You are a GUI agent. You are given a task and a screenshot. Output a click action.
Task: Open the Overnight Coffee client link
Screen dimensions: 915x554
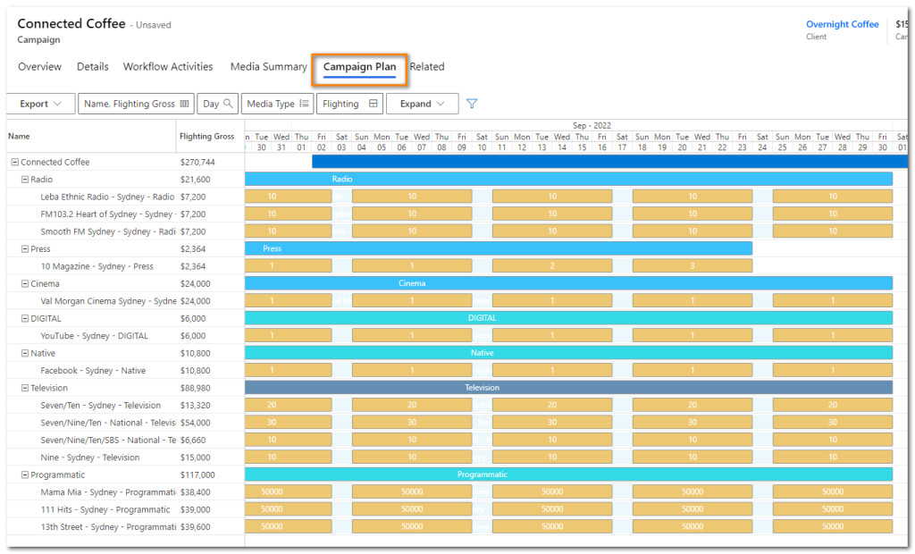coord(842,24)
